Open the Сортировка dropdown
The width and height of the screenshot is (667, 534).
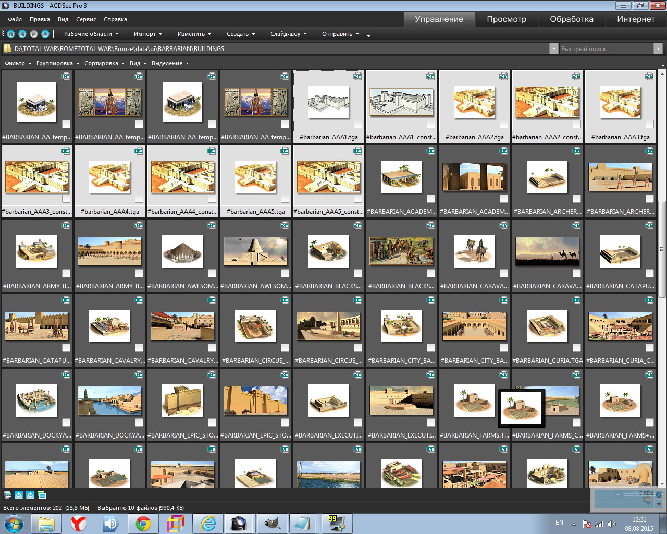click(x=104, y=63)
